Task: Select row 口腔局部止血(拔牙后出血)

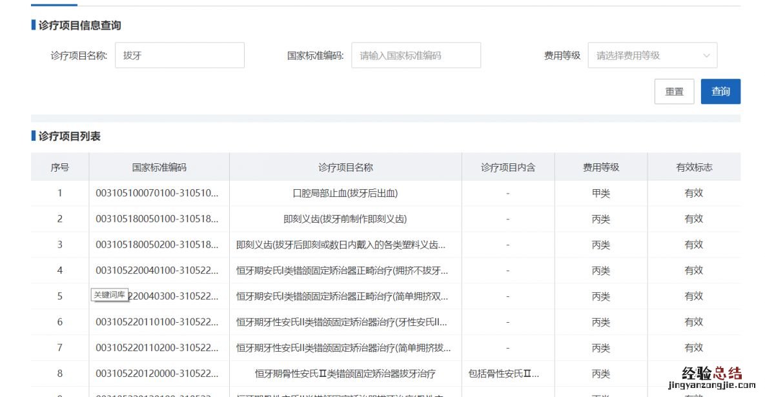Action: (345, 193)
